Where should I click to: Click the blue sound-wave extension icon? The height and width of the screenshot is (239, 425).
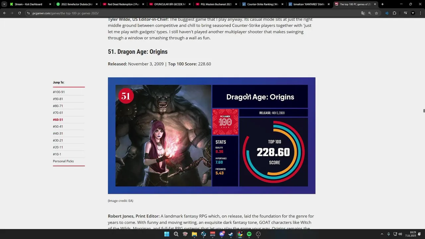tap(387, 13)
